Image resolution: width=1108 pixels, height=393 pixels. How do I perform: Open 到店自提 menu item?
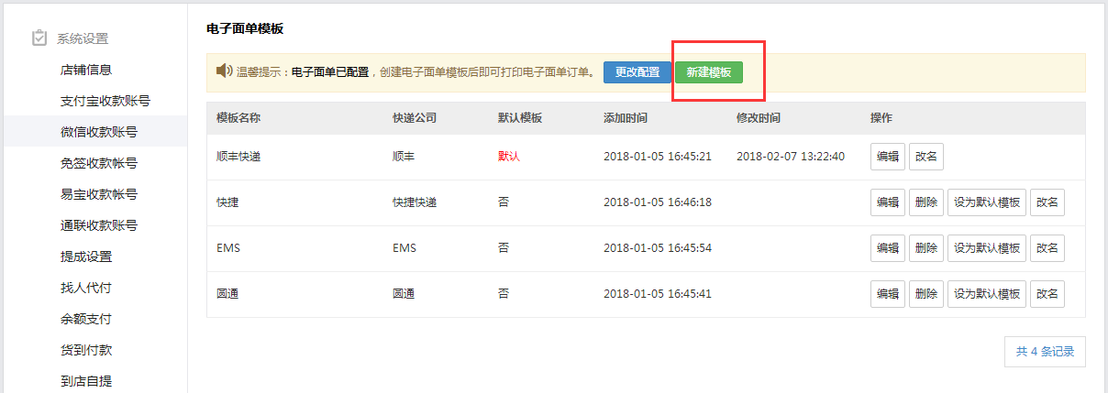coord(86,381)
